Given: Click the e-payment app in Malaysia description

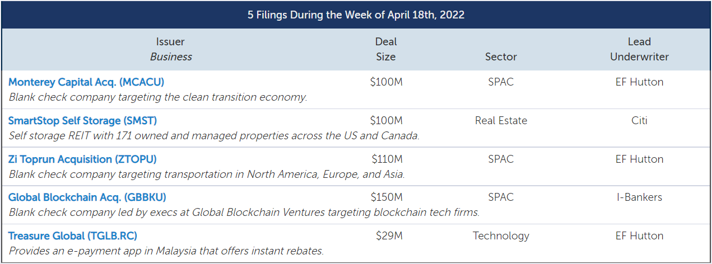Looking at the screenshot, I should pyautogui.click(x=166, y=251).
